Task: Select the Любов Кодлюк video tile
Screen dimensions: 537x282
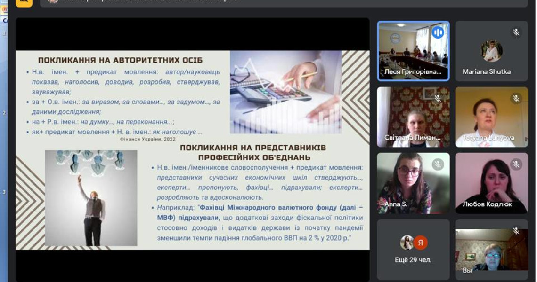Action: click(491, 183)
